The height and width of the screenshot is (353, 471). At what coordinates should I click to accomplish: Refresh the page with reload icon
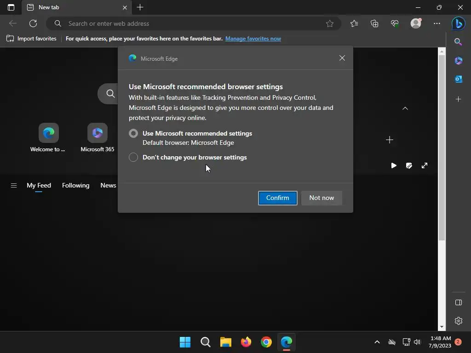point(33,23)
